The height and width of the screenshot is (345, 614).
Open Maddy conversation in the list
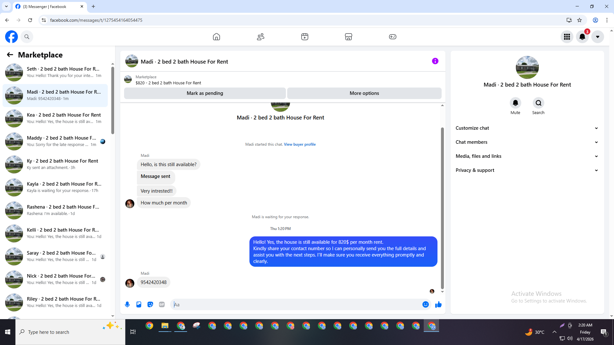[x=55, y=142]
